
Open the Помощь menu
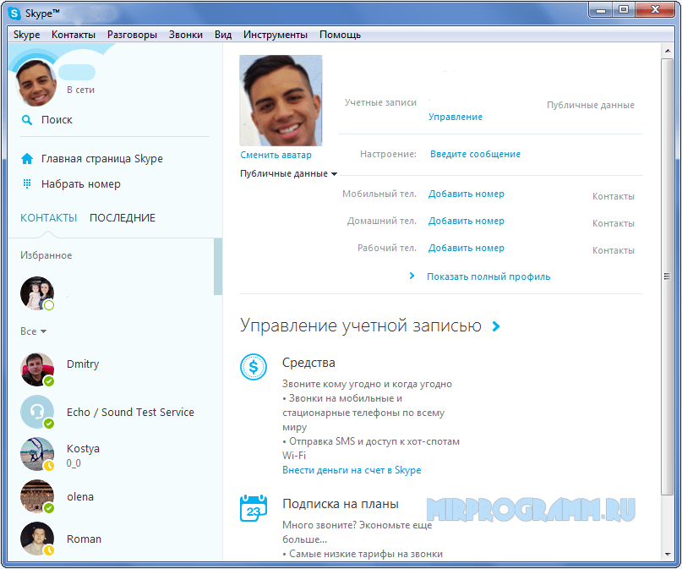click(340, 35)
